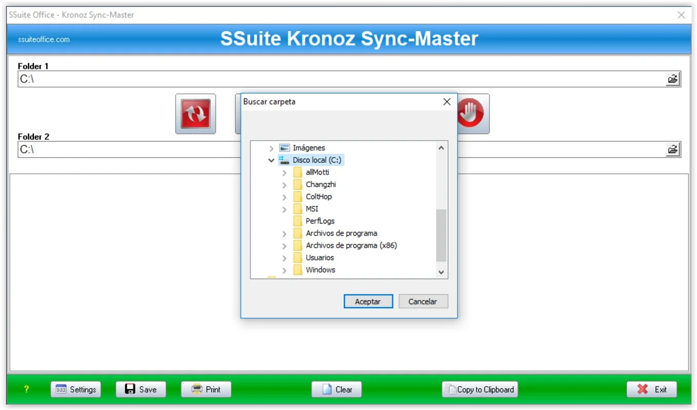Confirm folder selection with Aceptar
Image resolution: width=697 pixels, height=410 pixels.
368,301
